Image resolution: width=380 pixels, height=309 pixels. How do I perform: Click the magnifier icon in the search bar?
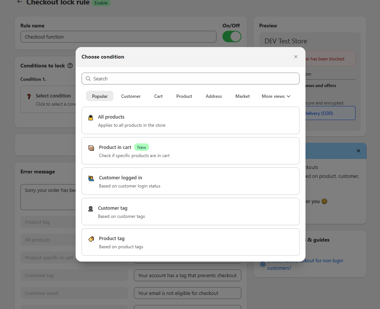pyautogui.click(x=88, y=79)
